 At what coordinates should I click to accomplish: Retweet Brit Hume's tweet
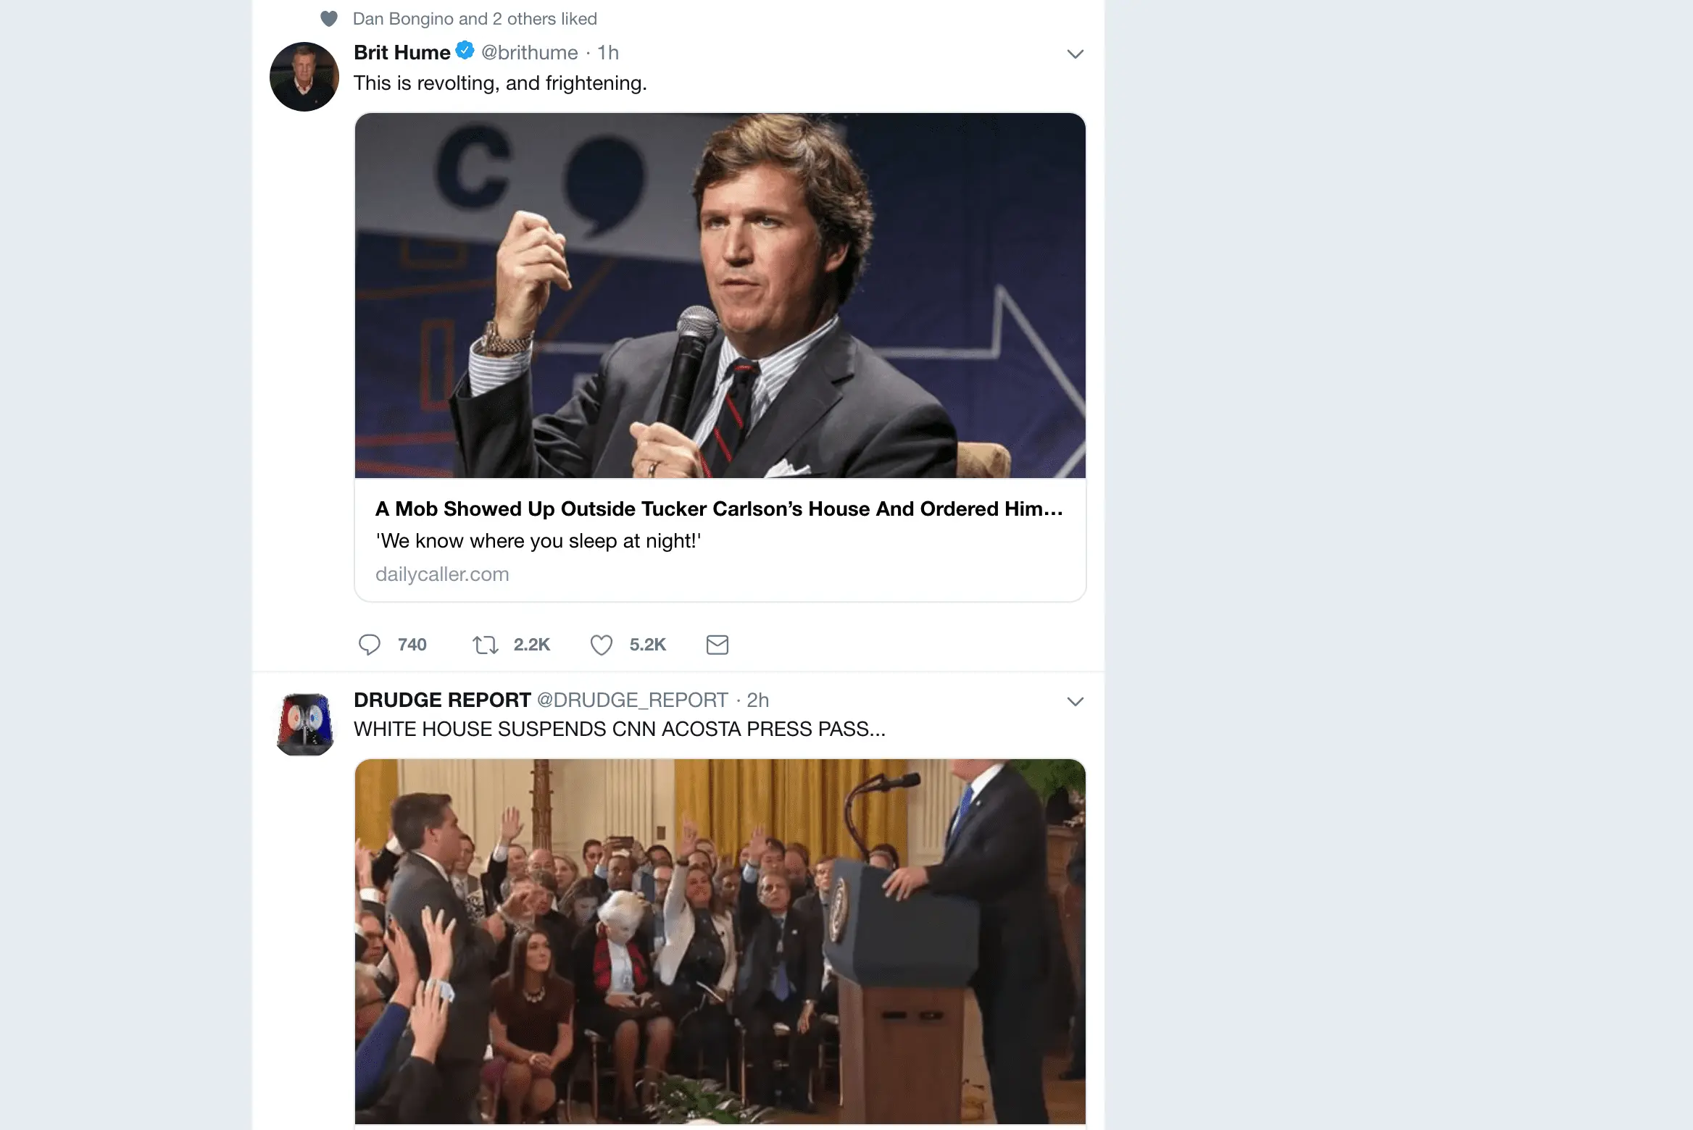click(485, 644)
